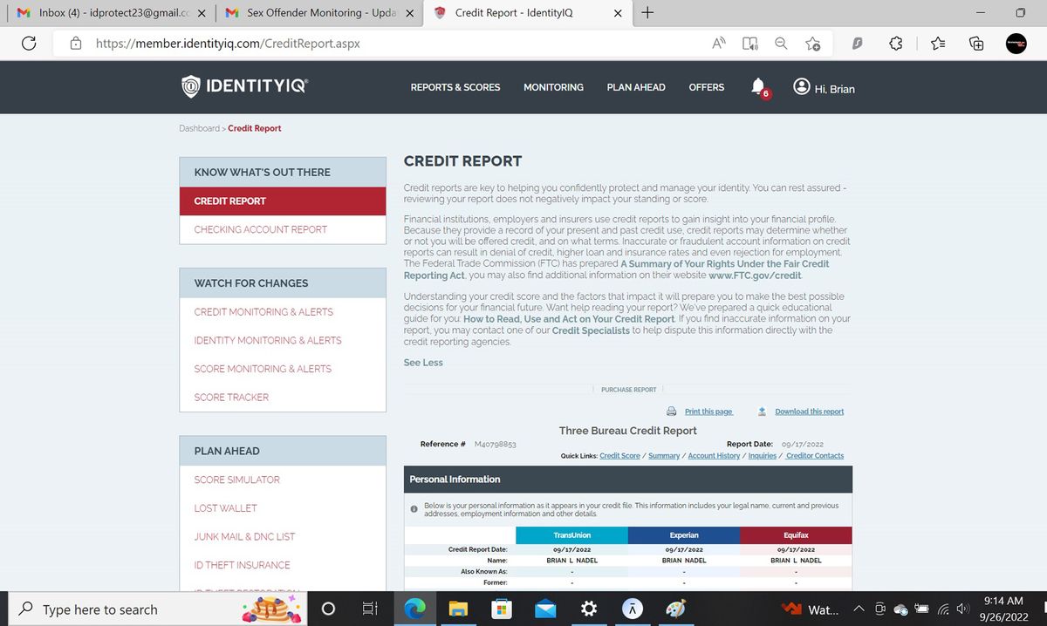Open the Hi, Brian account icon
This screenshot has width=1047, height=626.
(x=800, y=86)
